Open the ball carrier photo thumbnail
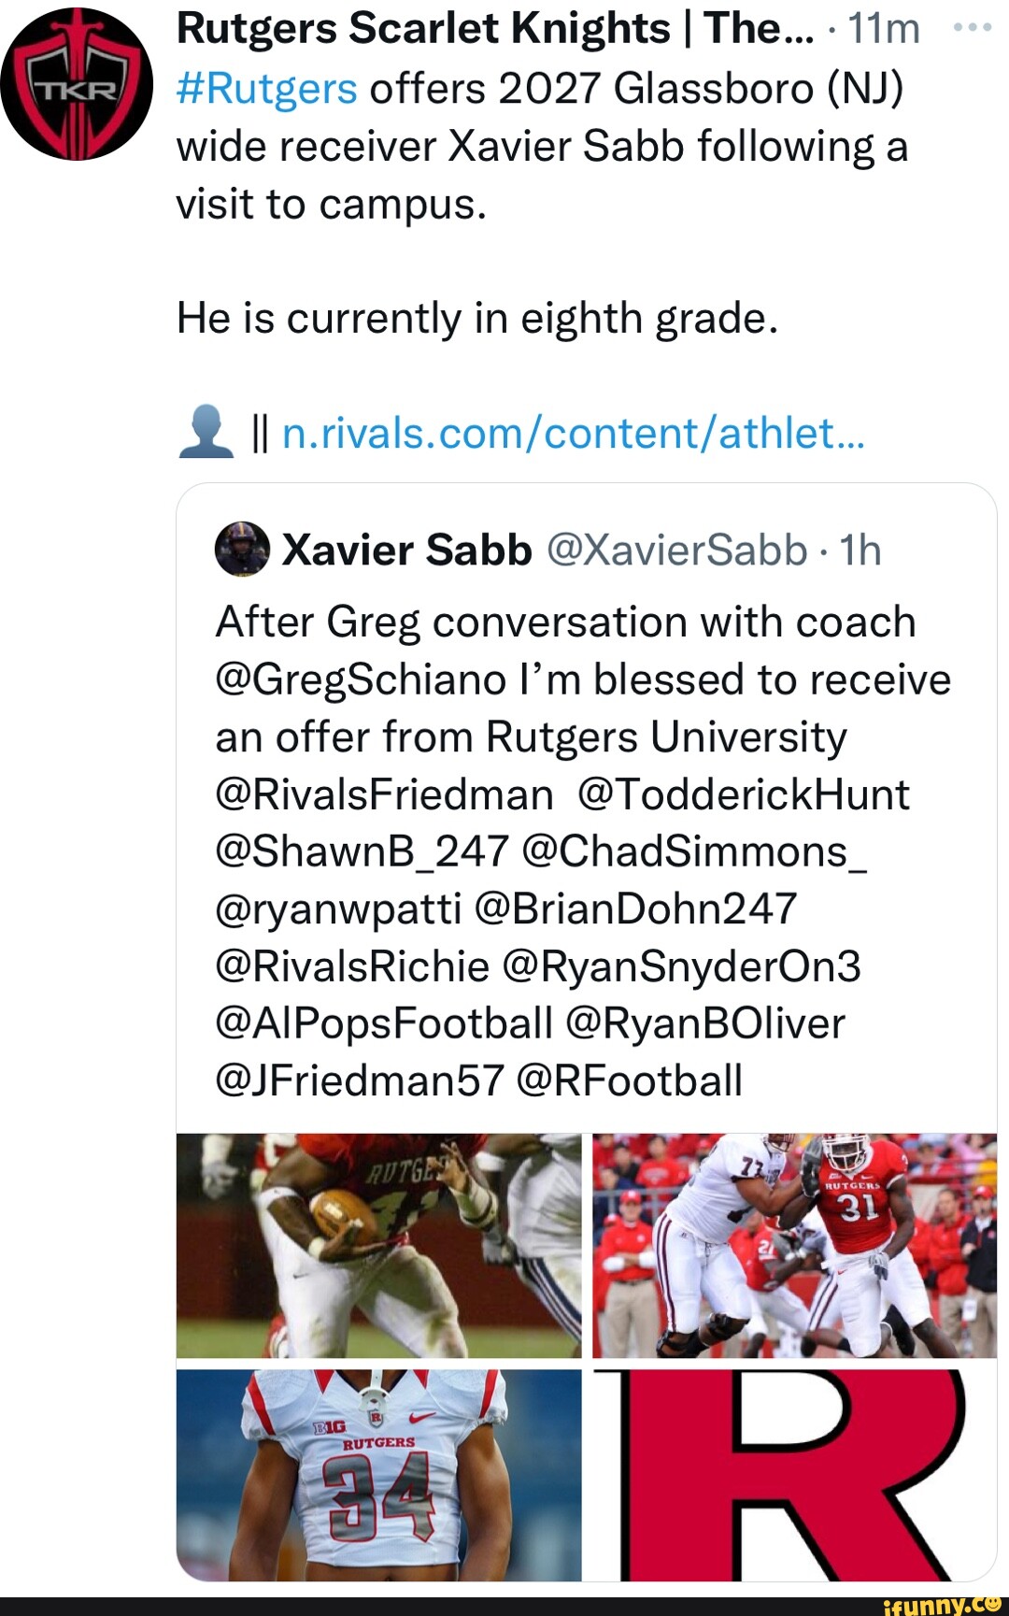The width and height of the screenshot is (1009, 1616). point(378,1245)
